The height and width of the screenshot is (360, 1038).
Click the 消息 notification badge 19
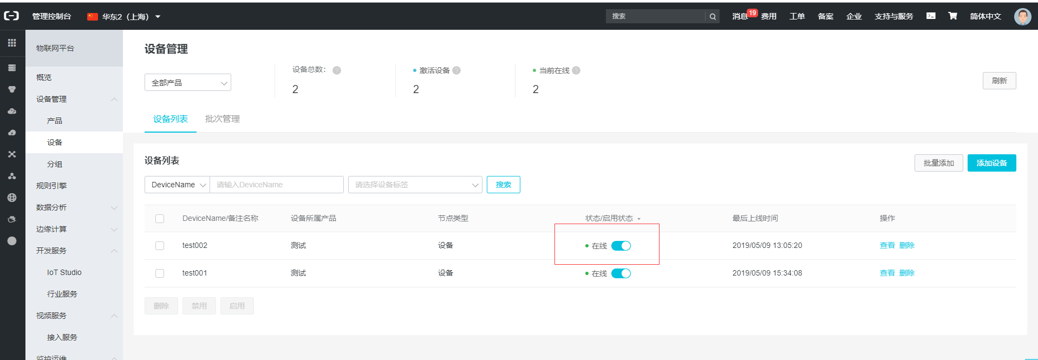[x=752, y=12]
